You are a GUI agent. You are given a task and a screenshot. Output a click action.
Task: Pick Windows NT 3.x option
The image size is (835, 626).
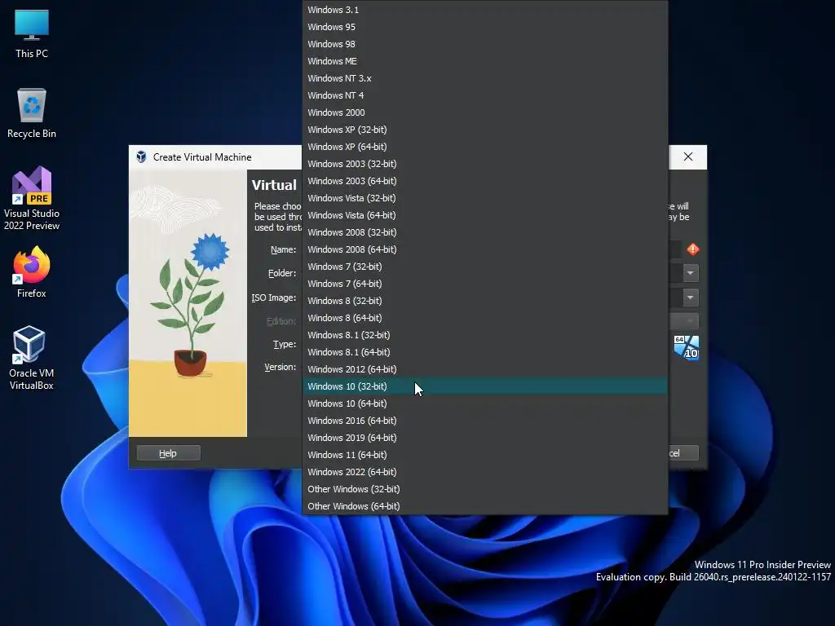click(x=485, y=78)
